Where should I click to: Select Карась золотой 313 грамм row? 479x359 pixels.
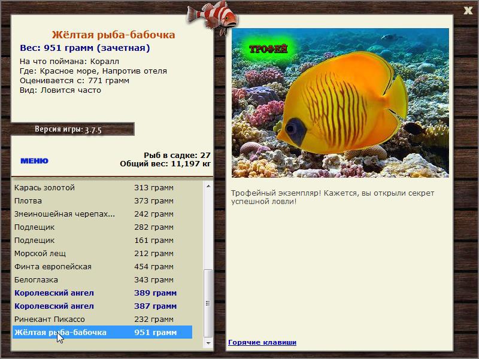pos(102,187)
